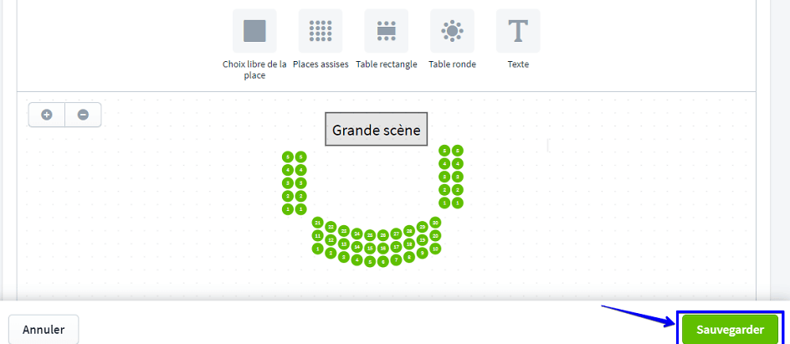Select the Choix libre de la place tool
Screen dimensions: 790x344
tap(254, 32)
